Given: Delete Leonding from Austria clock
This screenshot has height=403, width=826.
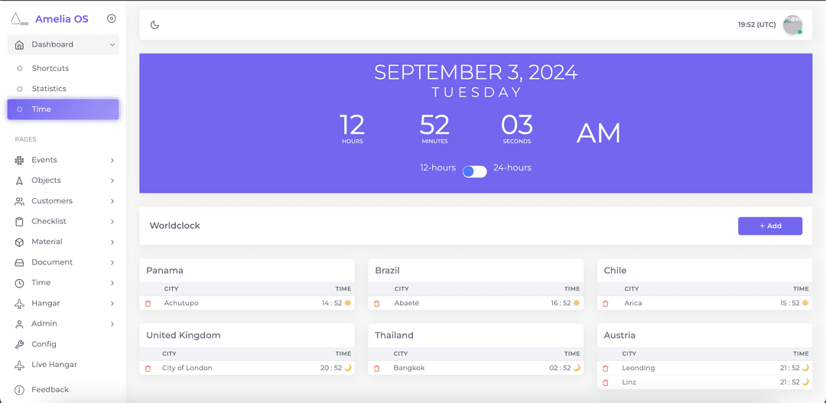Looking at the screenshot, I should pos(606,369).
